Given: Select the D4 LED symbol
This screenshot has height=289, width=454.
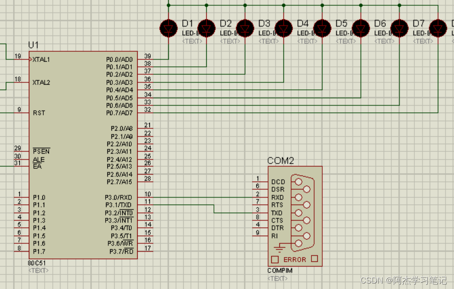Looking at the screenshot, I should point(284,28).
